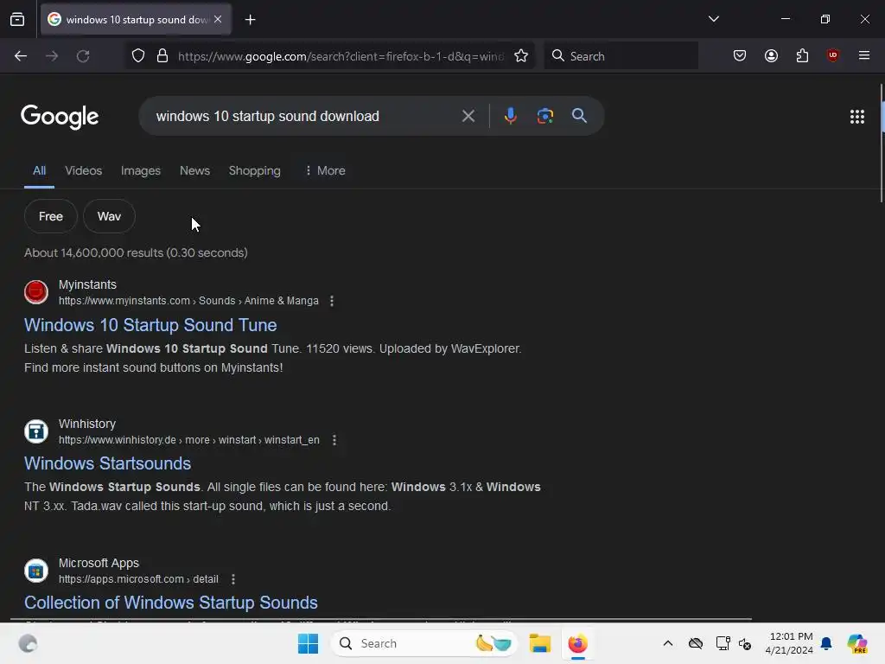Switch to Videos results tab
The width and height of the screenshot is (885, 664).
[84, 170]
